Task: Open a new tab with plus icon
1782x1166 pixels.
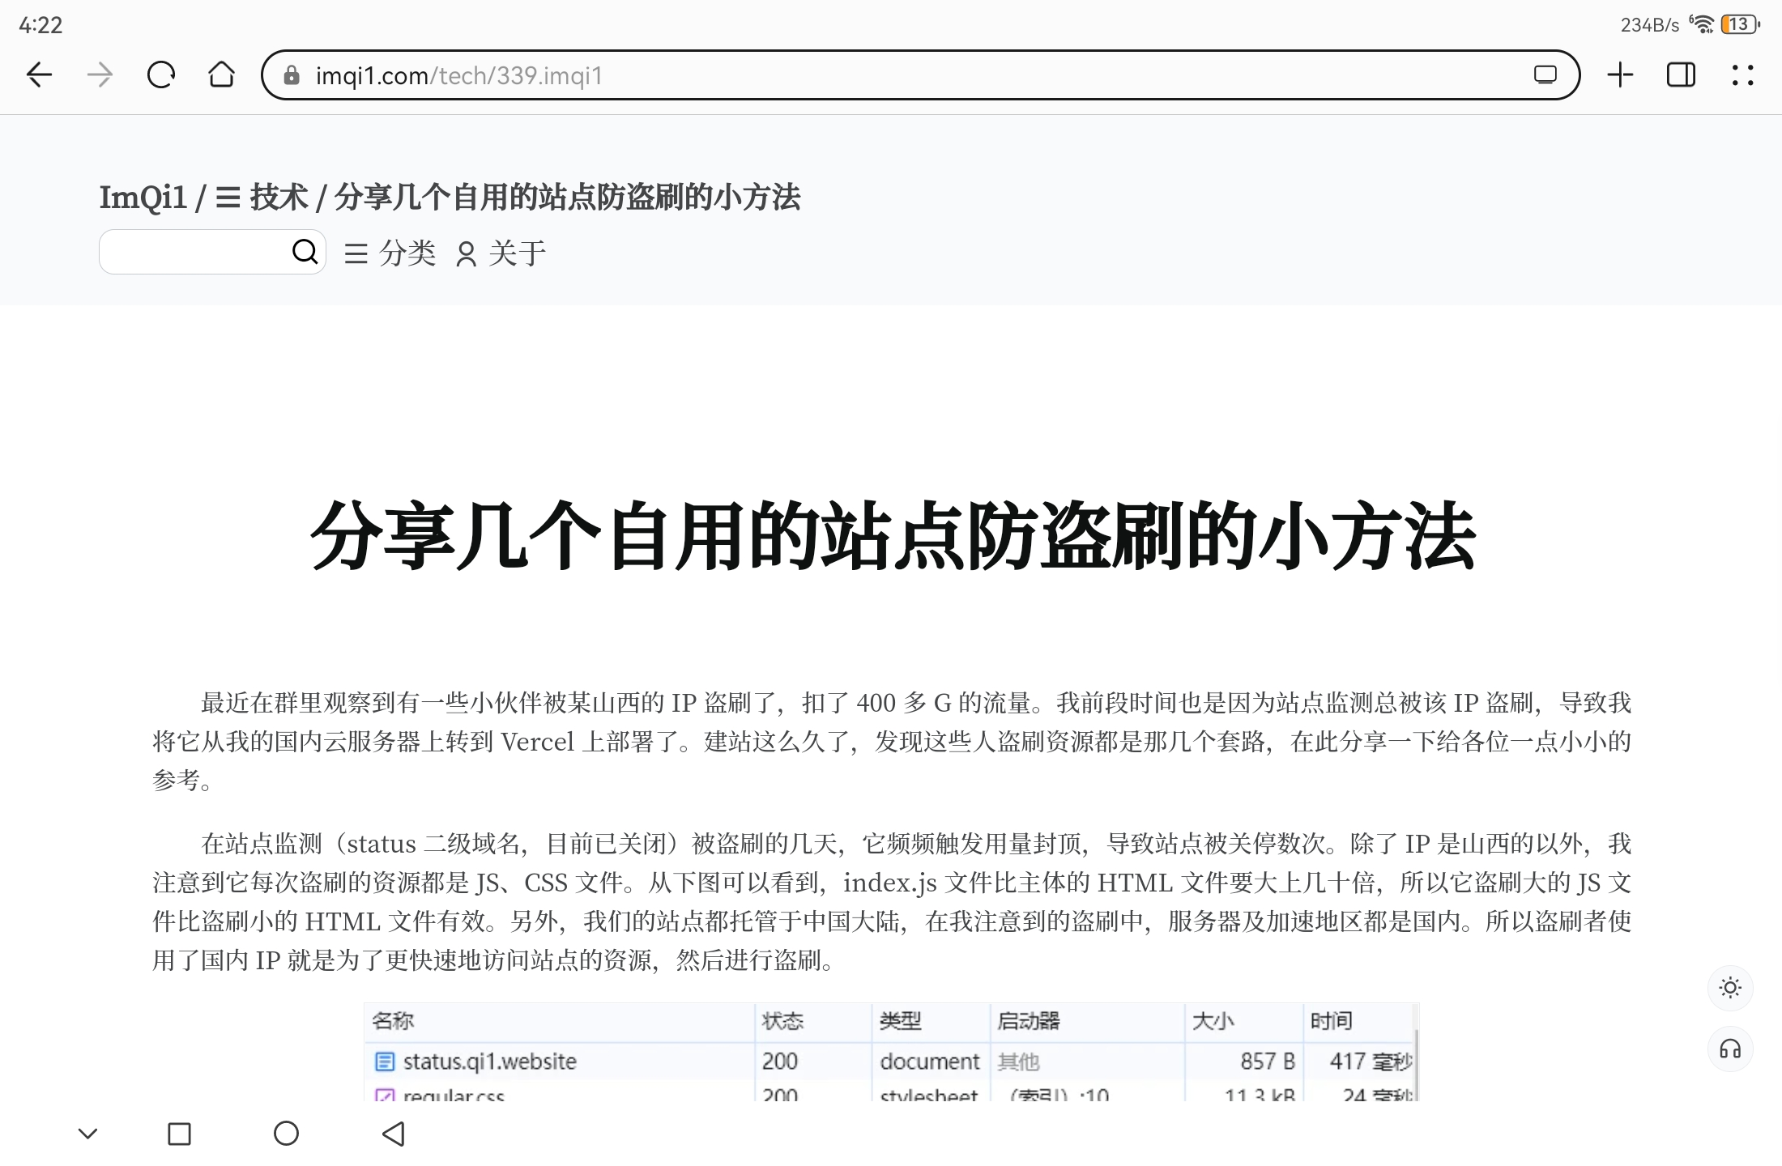Action: click(1620, 75)
